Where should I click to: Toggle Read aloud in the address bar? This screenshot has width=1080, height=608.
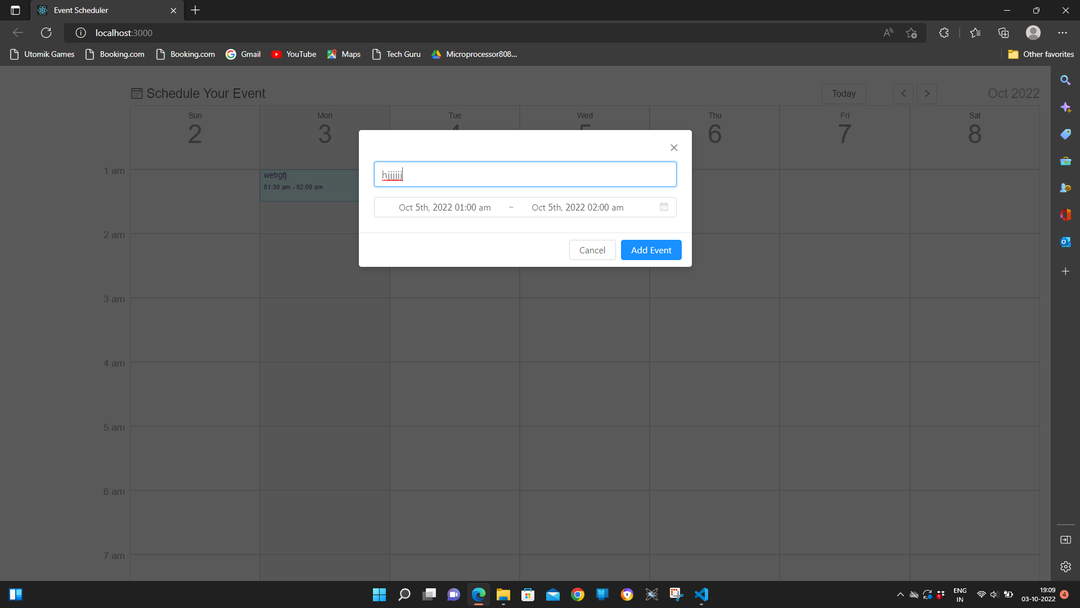point(888,33)
